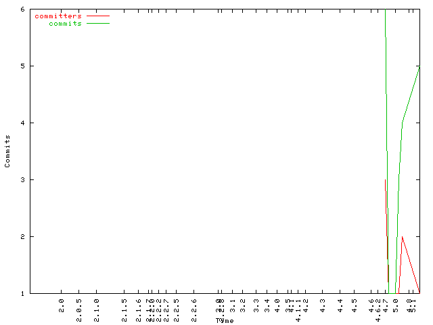Select the 2.0 version tick on x-axis
The image size is (433, 325).
click(62, 302)
